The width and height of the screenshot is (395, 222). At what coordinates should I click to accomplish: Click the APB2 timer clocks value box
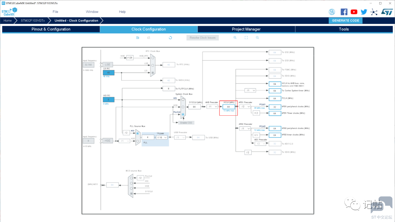[275, 135]
